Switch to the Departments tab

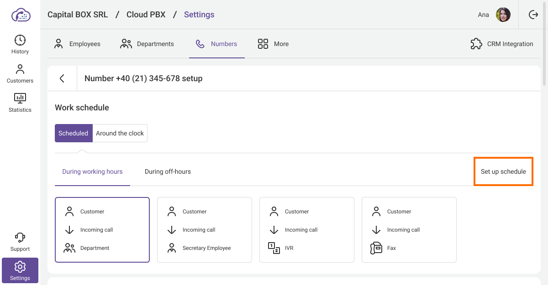pyautogui.click(x=147, y=44)
